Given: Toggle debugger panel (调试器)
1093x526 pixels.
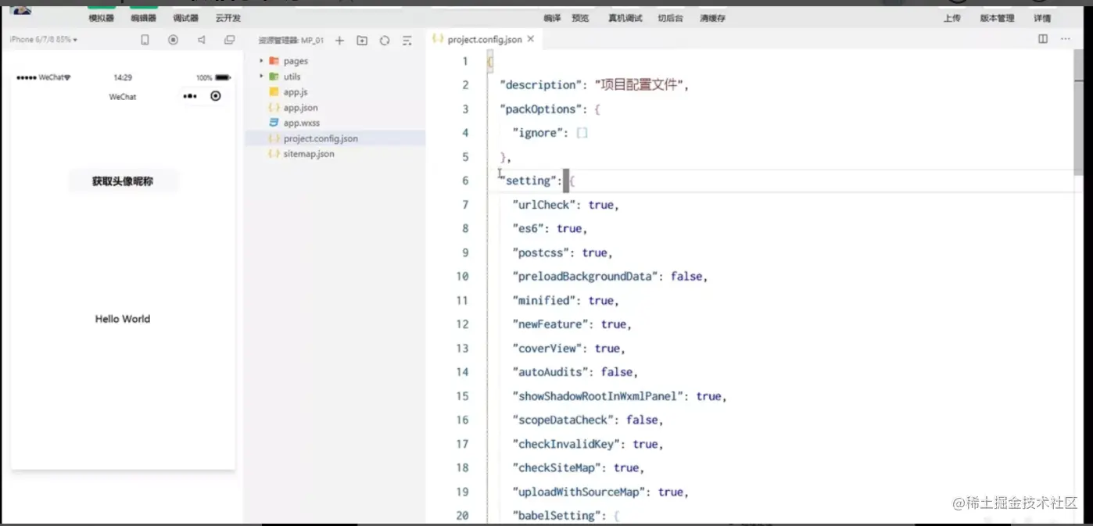Looking at the screenshot, I should click(x=185, y=18).
